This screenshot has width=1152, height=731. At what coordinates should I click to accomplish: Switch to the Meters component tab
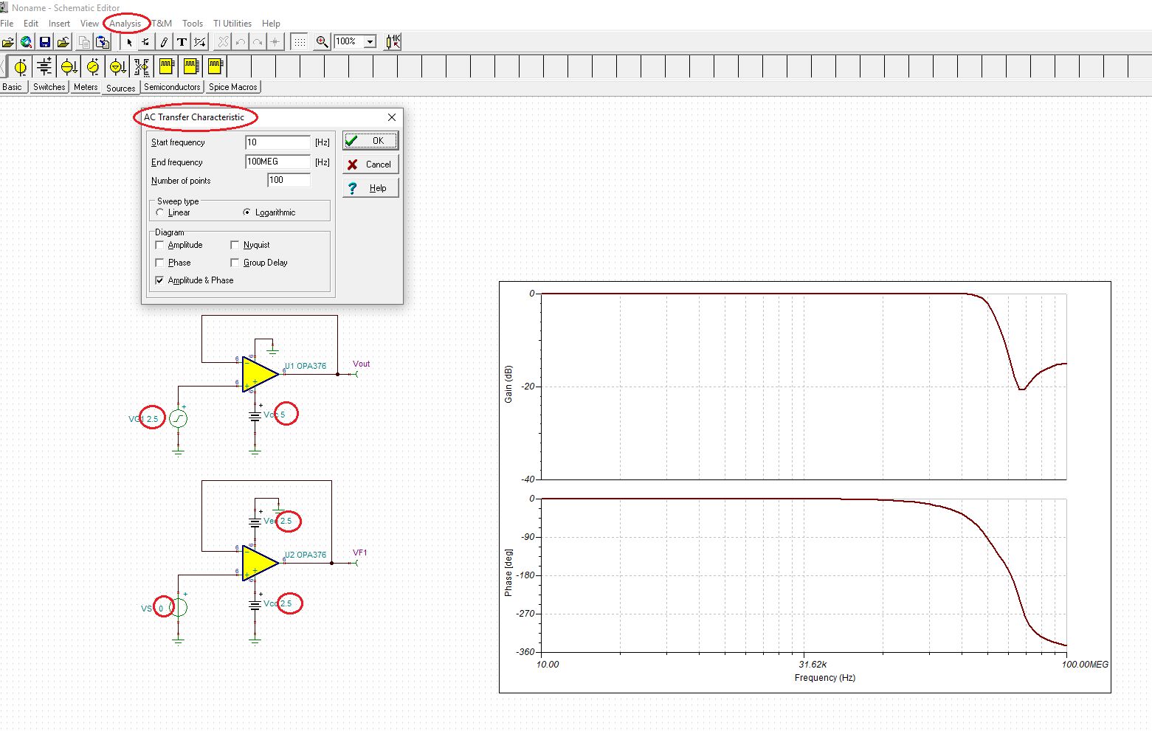tap(86, 87)
